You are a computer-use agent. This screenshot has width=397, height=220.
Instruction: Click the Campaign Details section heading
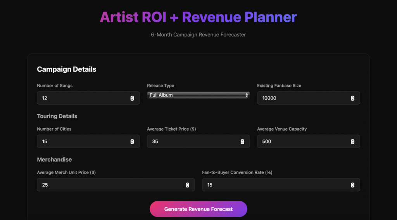(x=67, y=69)
